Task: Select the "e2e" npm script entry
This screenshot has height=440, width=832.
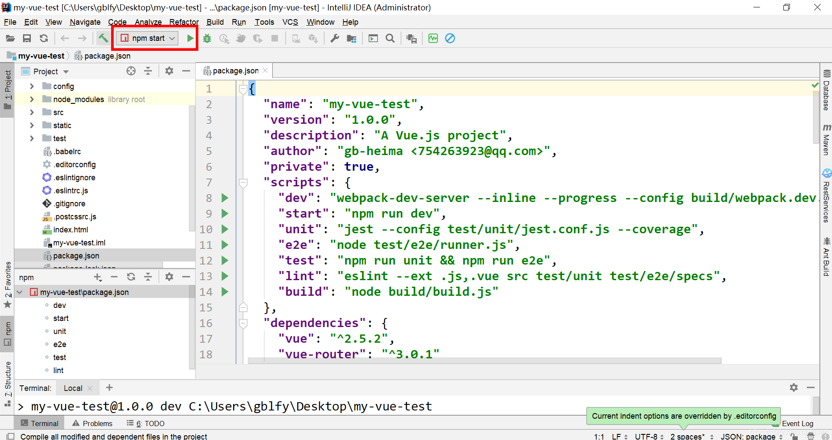Action: pyautogui.click(x=60, y=344)
